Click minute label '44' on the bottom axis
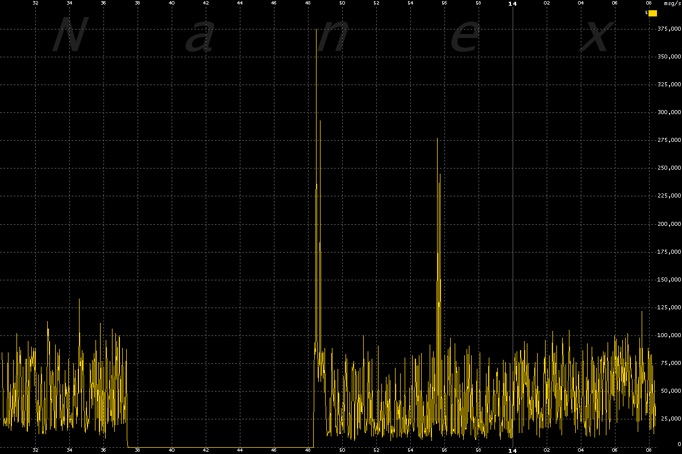Screen dimensions: 682x454 (x=240, y=451)
